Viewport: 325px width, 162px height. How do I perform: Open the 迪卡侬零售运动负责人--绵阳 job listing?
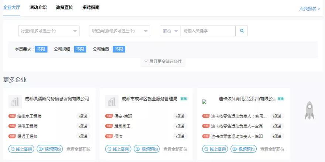point(237,136)
